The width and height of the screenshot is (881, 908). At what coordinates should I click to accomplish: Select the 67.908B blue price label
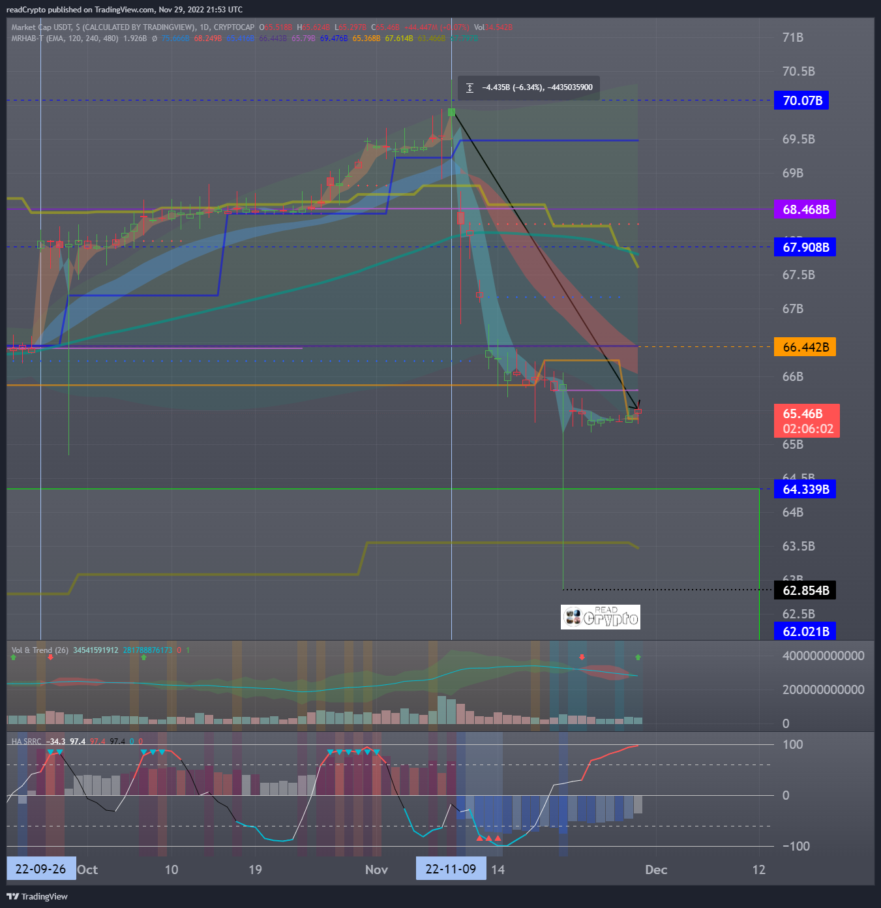805,247
